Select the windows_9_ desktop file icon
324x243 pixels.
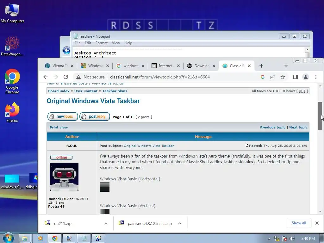point(12,181)
